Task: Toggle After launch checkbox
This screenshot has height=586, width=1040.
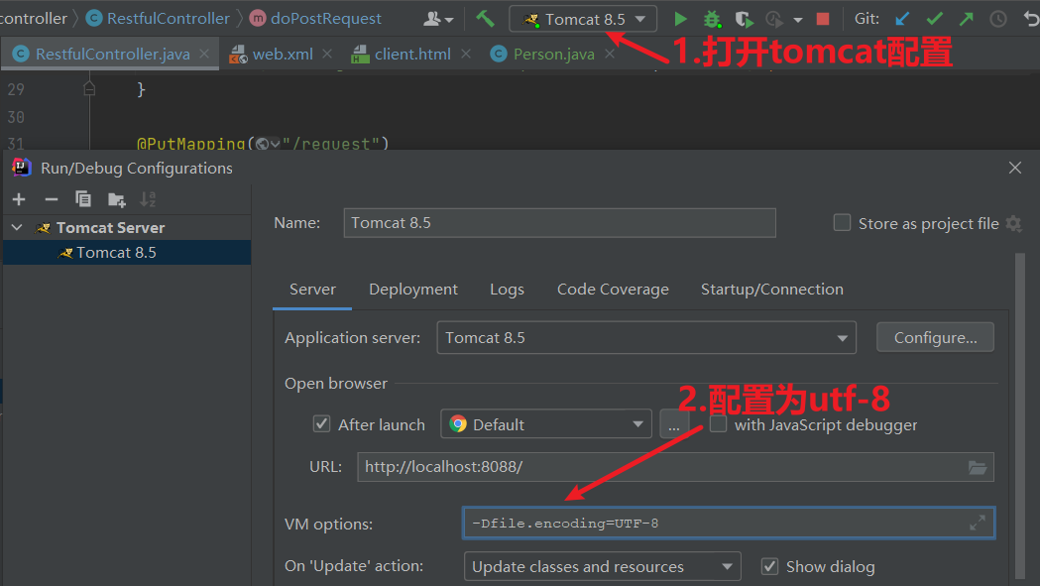Action: tap(321, 424)
